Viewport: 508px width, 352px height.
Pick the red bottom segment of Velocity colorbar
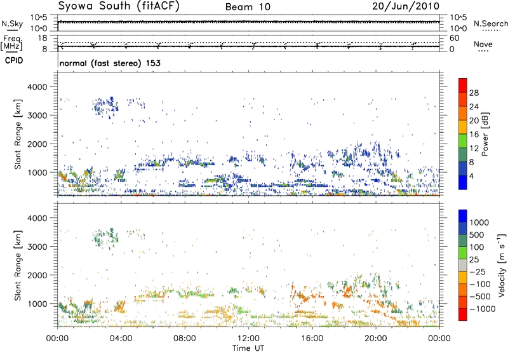pyautogui.click(x=463, y=315)
